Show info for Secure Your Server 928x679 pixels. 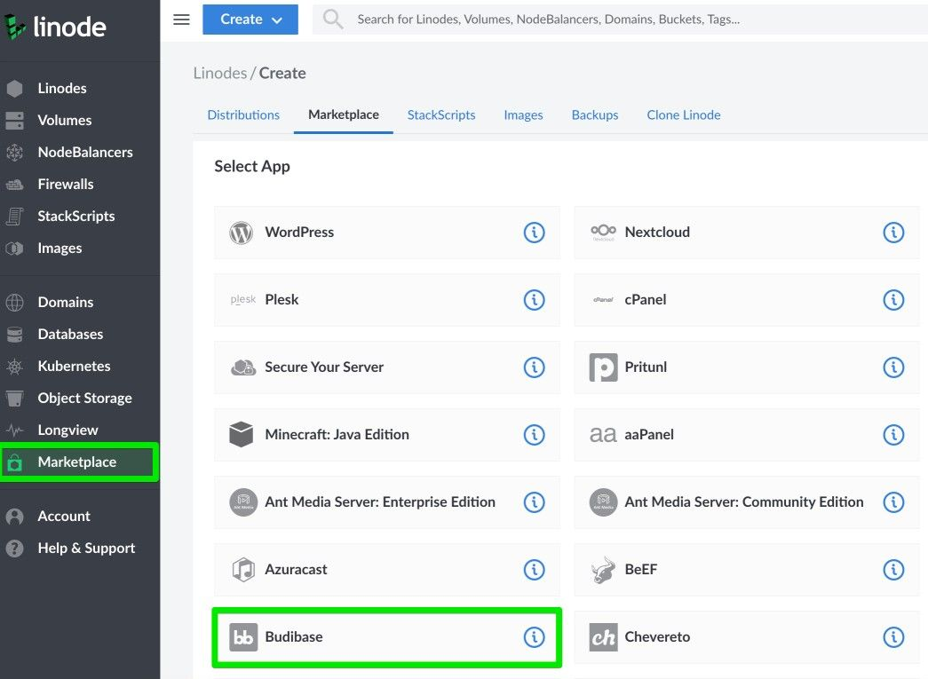[534, 367]
